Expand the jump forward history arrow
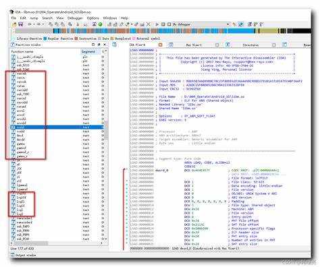The height and width of the screenshot is (267, 320). click(43, 24)
